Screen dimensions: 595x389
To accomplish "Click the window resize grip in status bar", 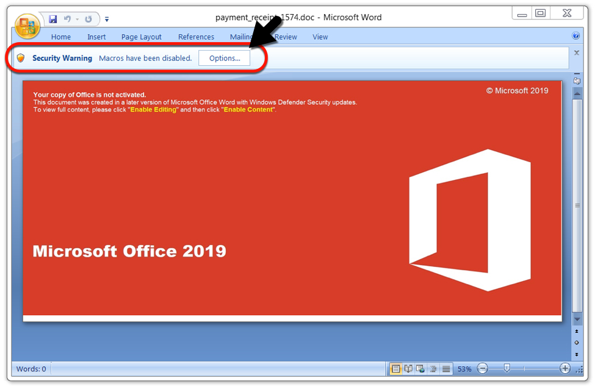I will [579, 369].
